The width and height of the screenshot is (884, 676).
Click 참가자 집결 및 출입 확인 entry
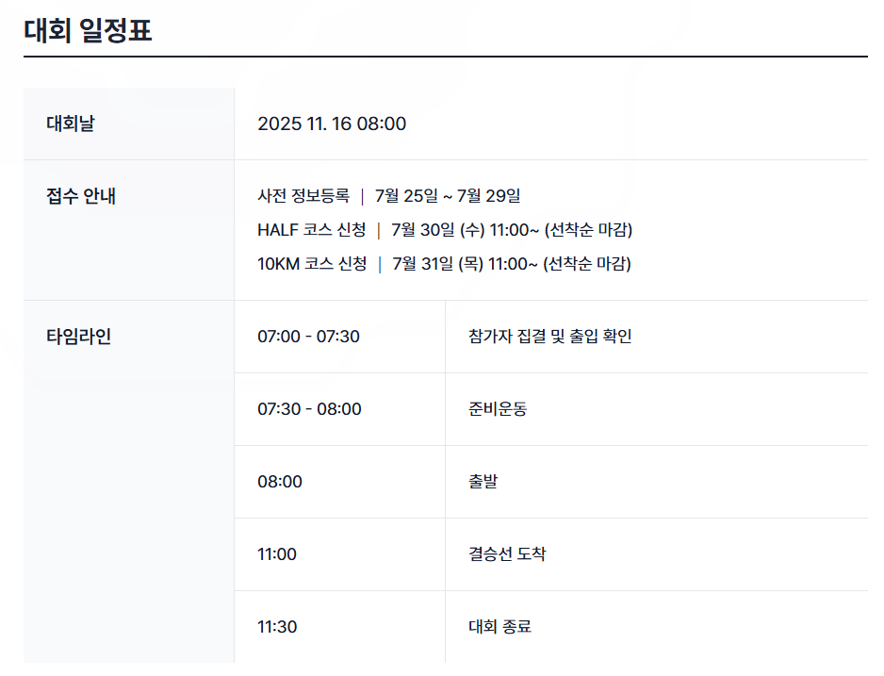(x=550, y=337)
